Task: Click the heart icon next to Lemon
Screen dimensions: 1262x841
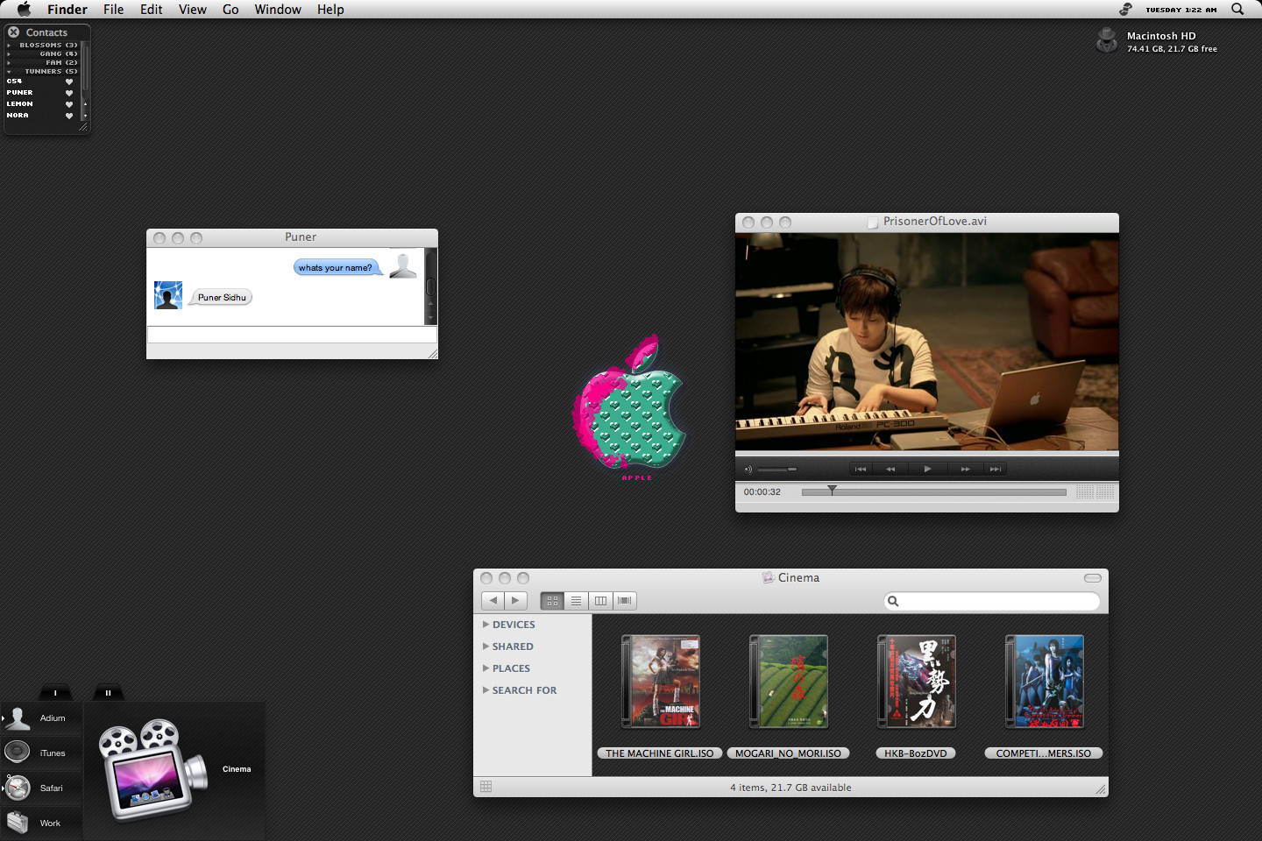Action: pyautogui.click(x=69, y=104)
